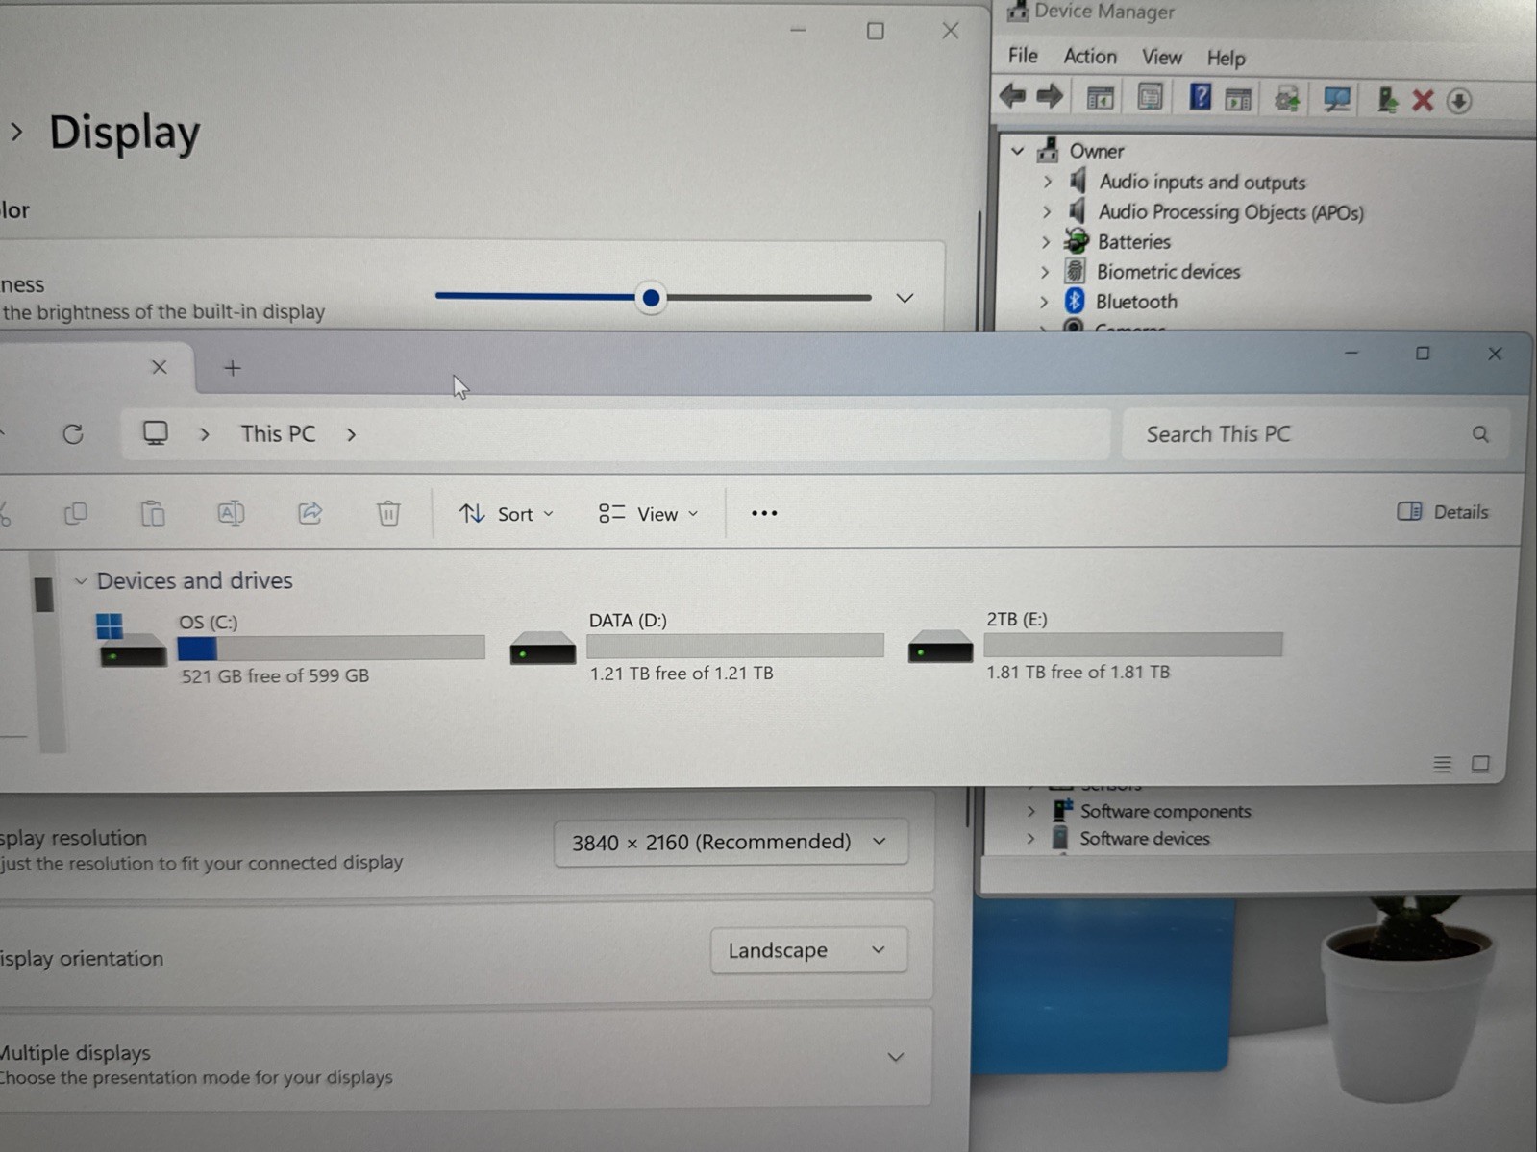Select Owner computer node

tap(1097, 152)
